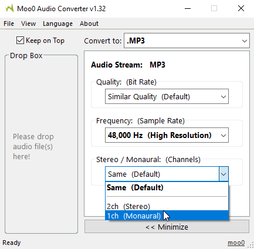Choose 1ch (Monaural) option
This screenshot has width=254, height=249.
pyautogui.click(x=167, y=216)
